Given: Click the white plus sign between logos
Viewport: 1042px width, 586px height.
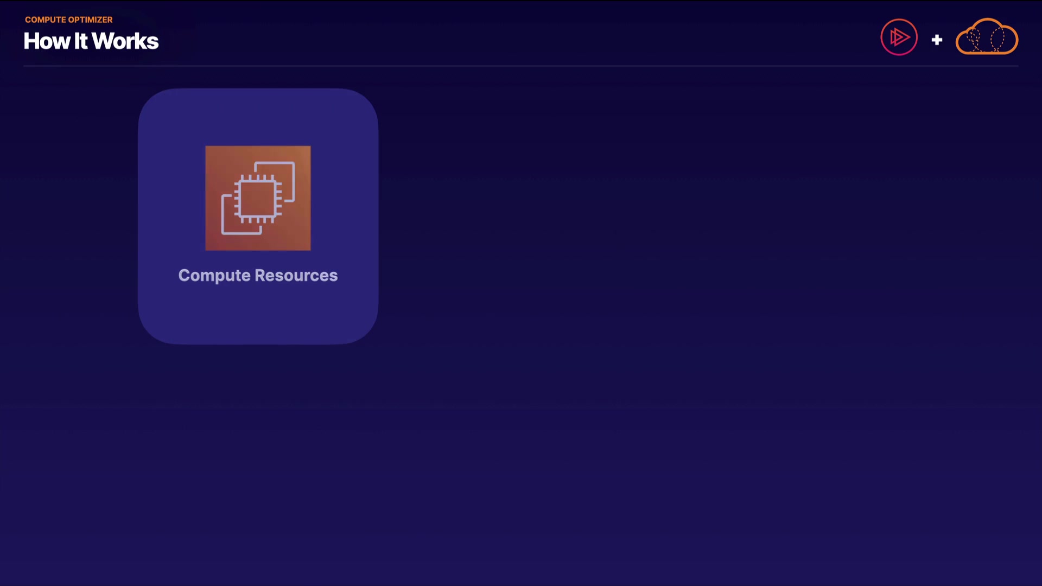Looking at the screenshot, I should pyautogui.click(x=937, y=40).
